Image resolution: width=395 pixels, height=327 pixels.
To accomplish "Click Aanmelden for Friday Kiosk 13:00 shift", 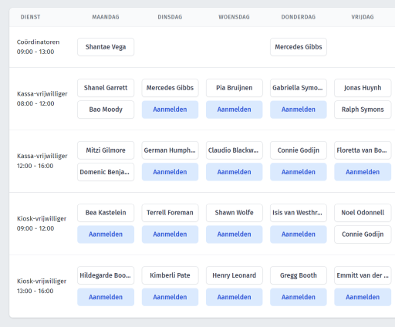I will pyautogui.click(x=363, y=297).
